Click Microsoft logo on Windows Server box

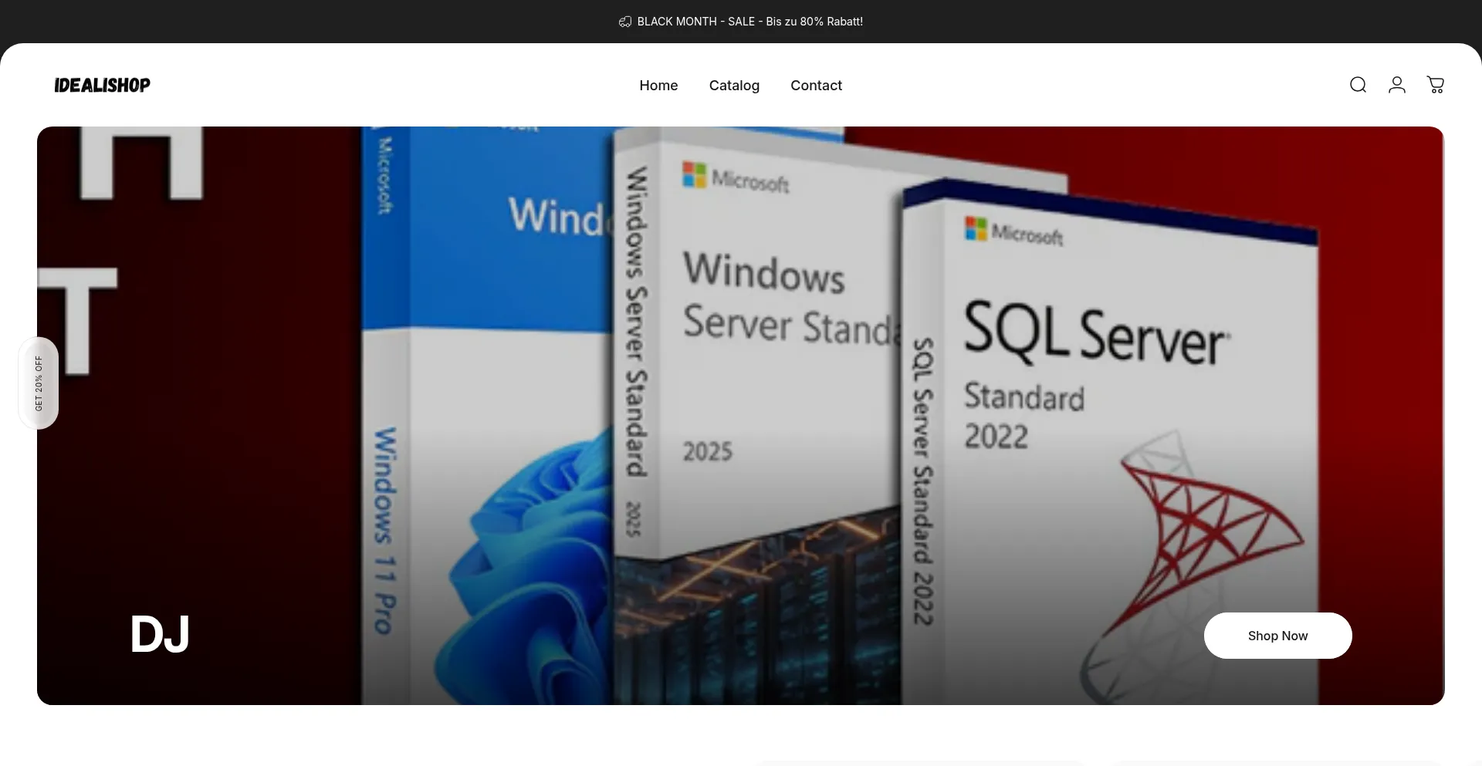[x=735, y=178]
